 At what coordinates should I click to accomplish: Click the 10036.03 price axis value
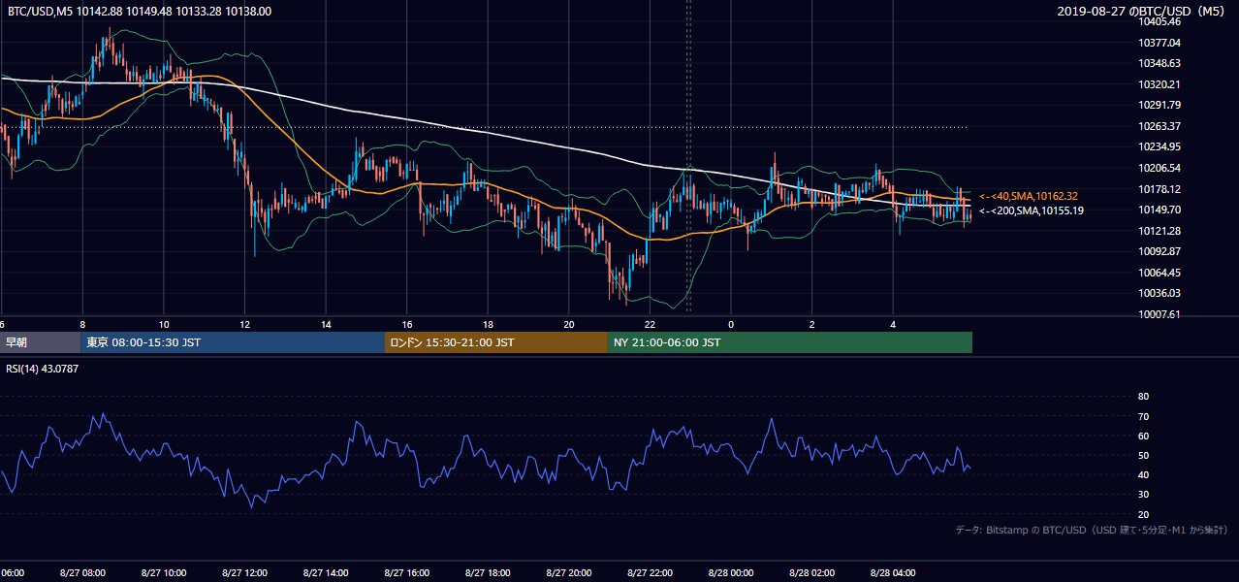tap(1159, 293)
